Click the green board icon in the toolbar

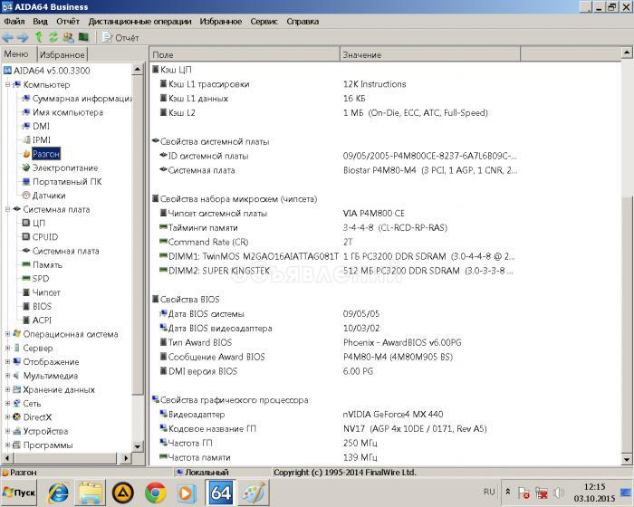pos(84,37)
